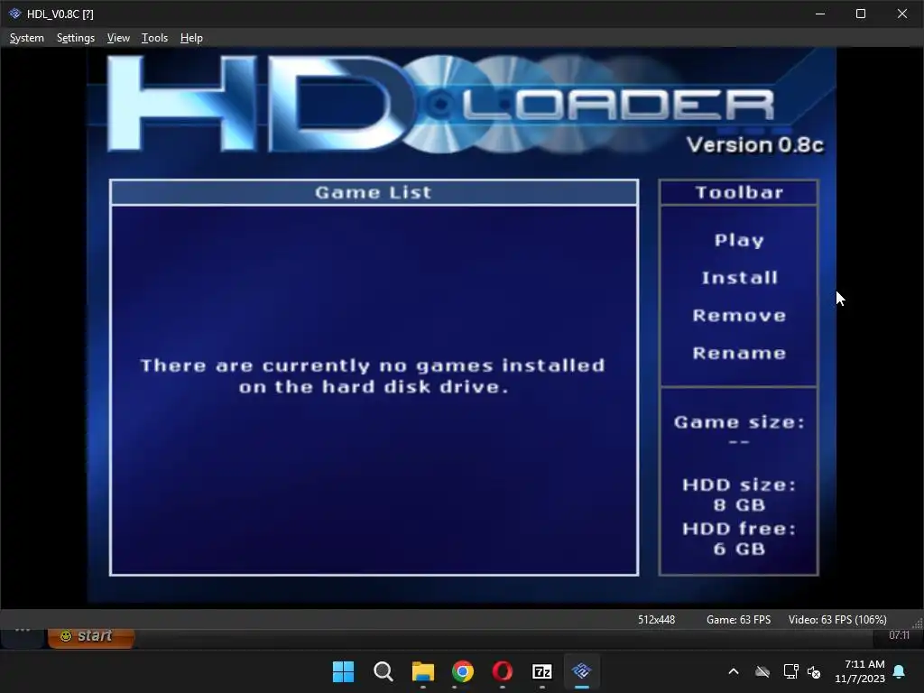Open the notifications bell icon

[x=900, y=671]
